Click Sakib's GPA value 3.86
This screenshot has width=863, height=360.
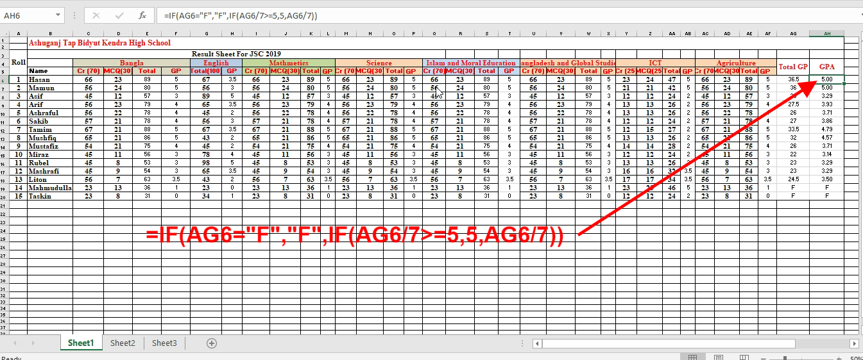pos(827,121)
